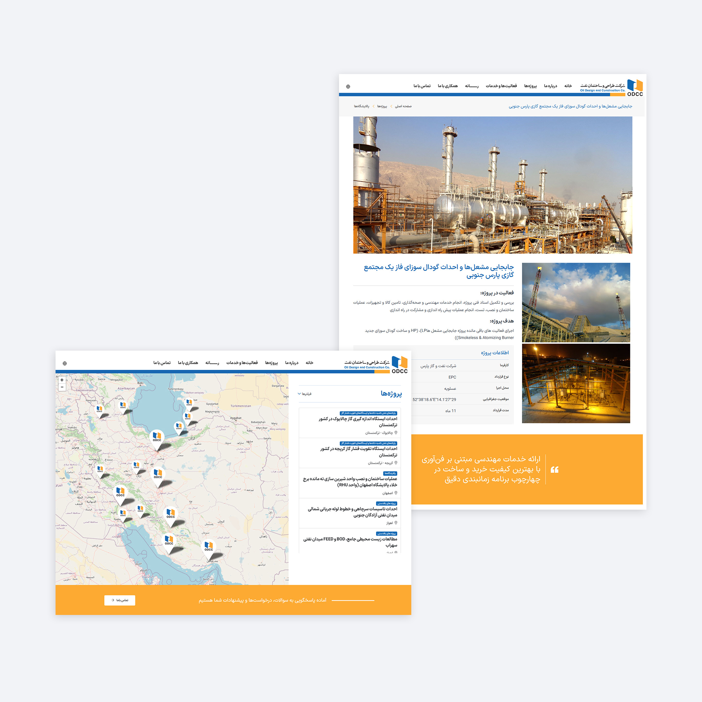Screen dimensions: 702x702
Task: Open تماس با ما menu item on map page header
Action: pos(162,363)
